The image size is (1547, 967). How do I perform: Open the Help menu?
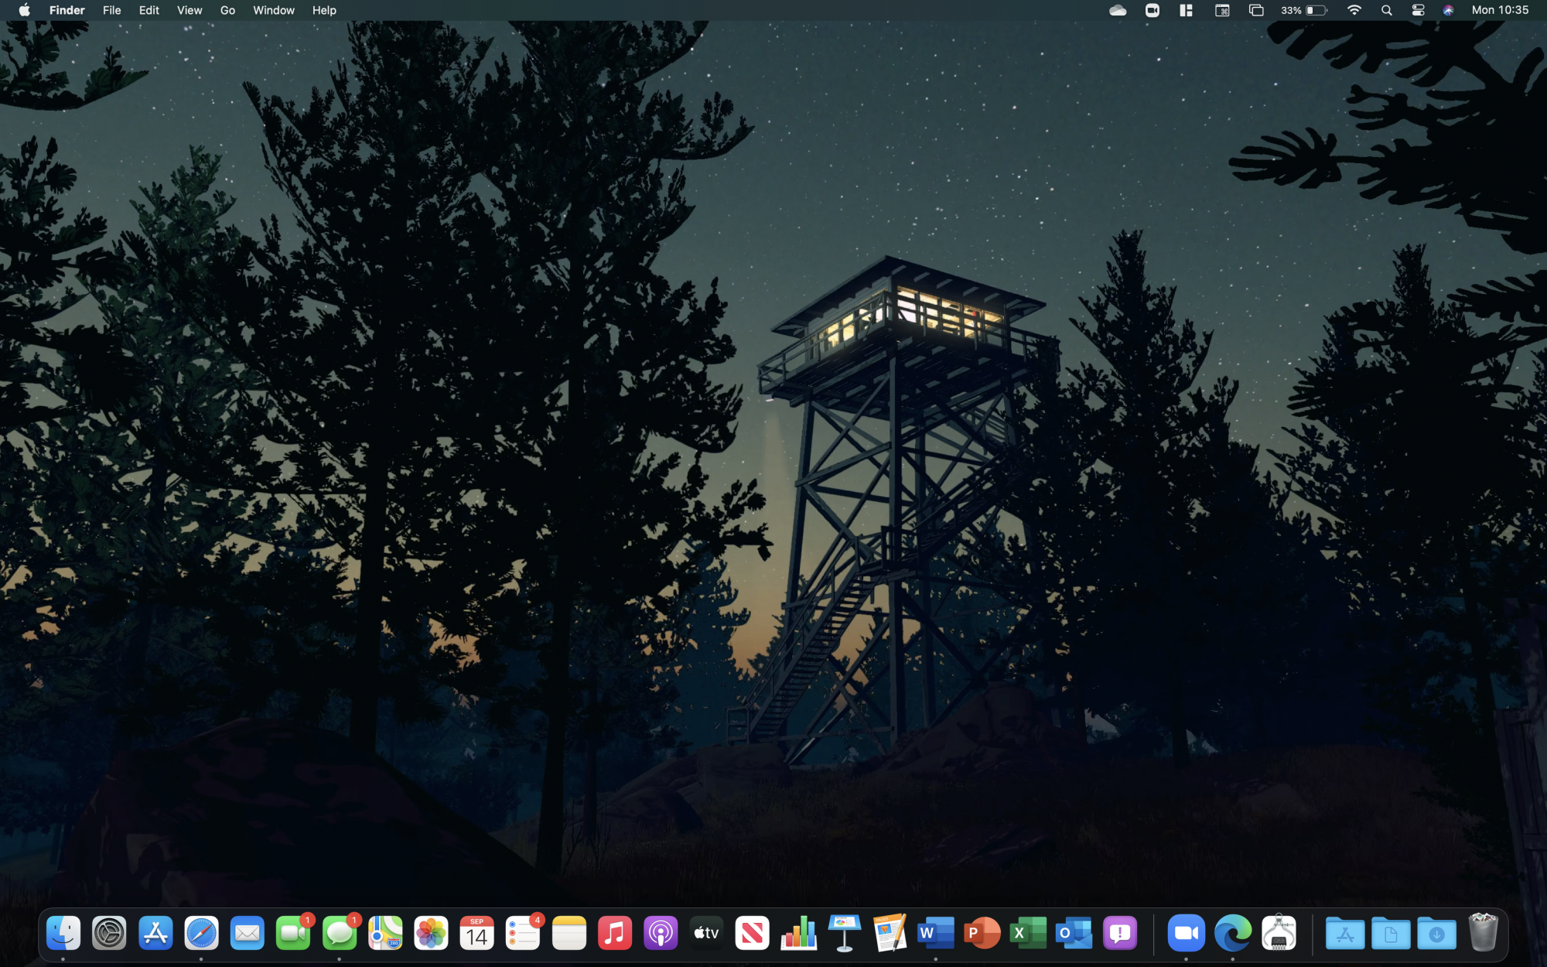(x=324, y=10)
